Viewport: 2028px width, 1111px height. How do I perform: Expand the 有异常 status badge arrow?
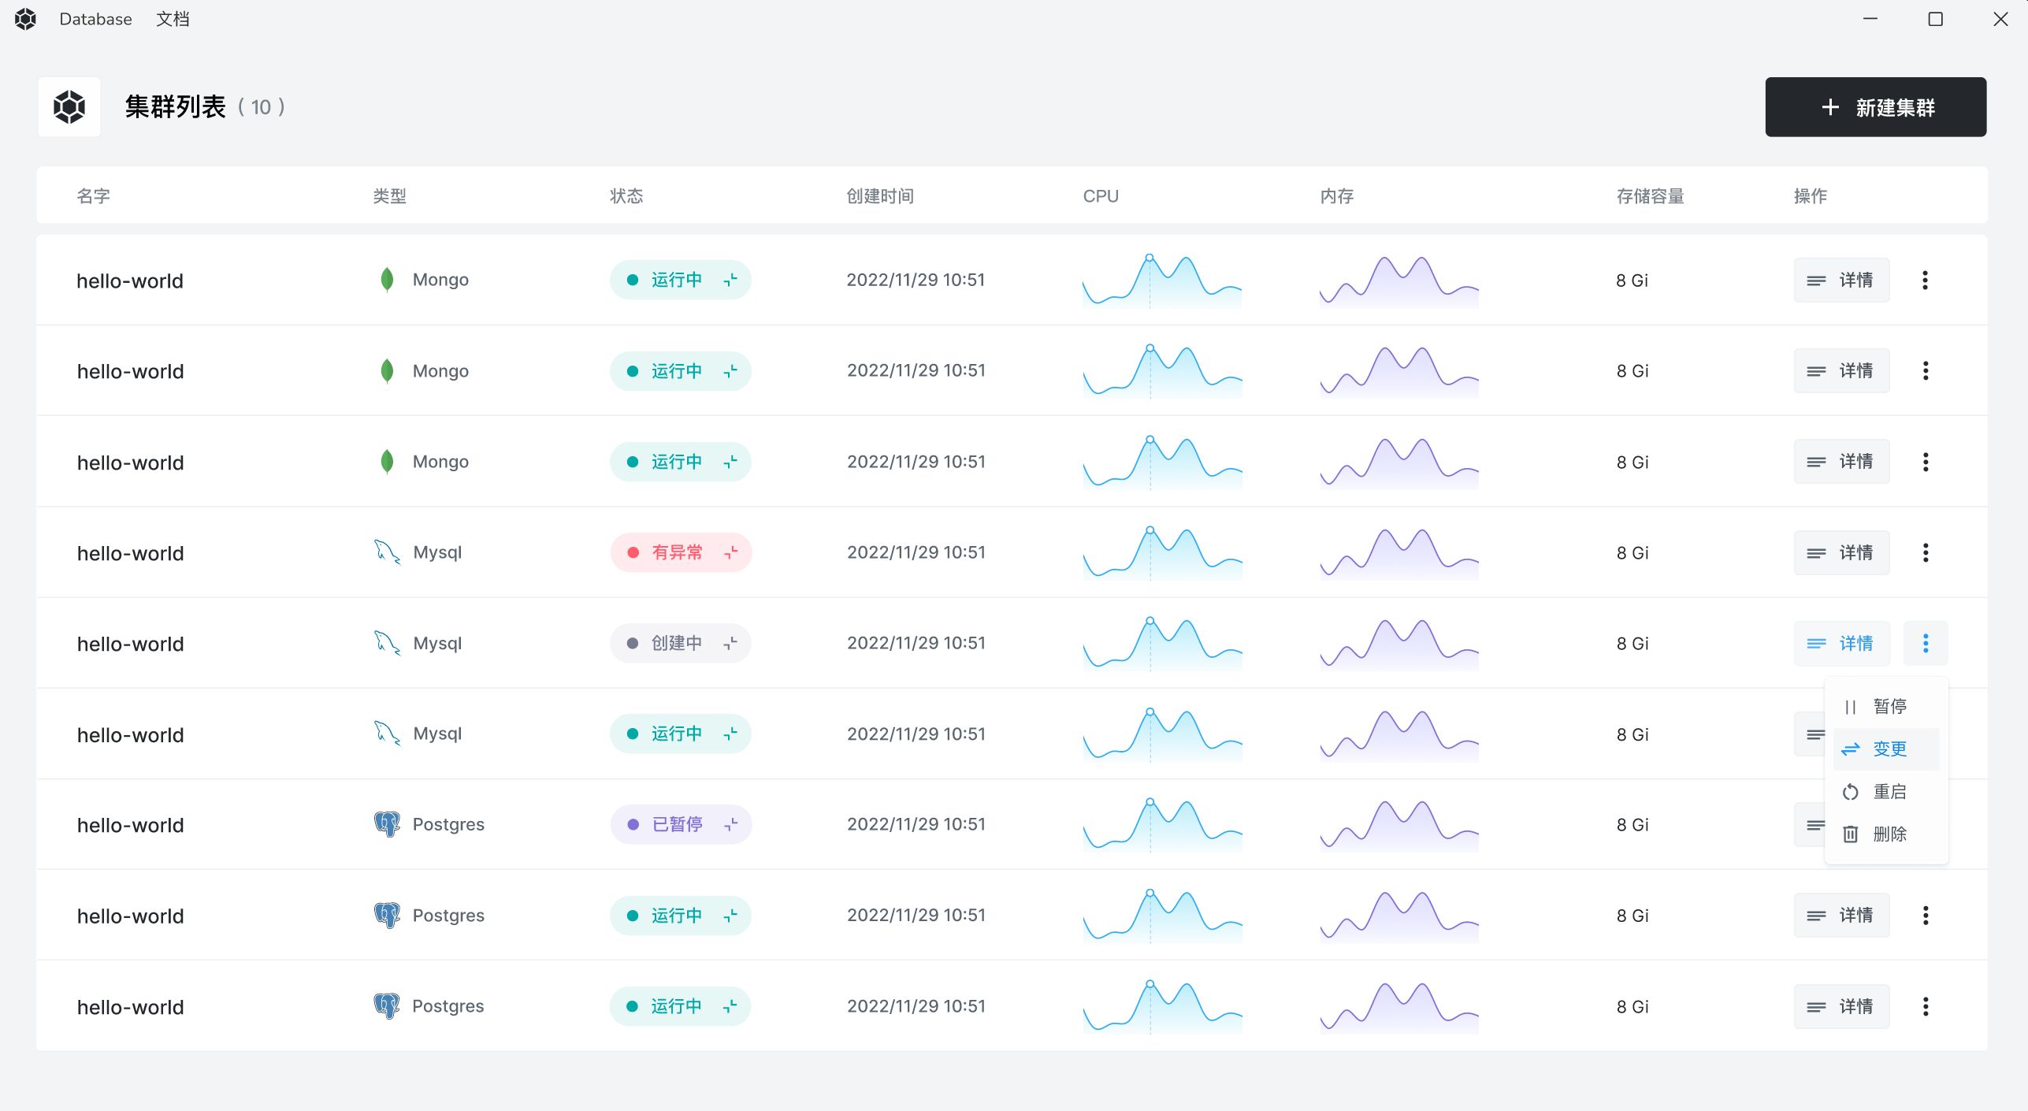(731, 552)
